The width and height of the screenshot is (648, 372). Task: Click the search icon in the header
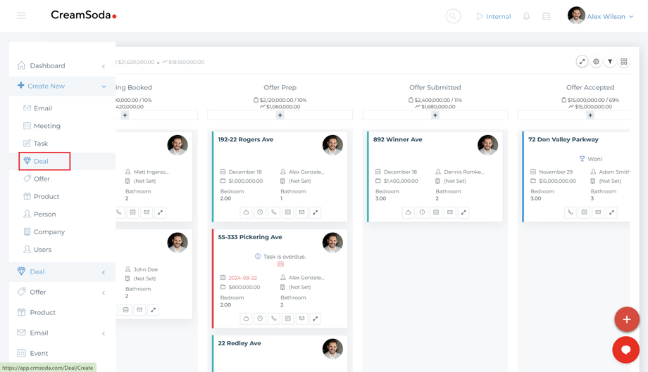(453, 16)
